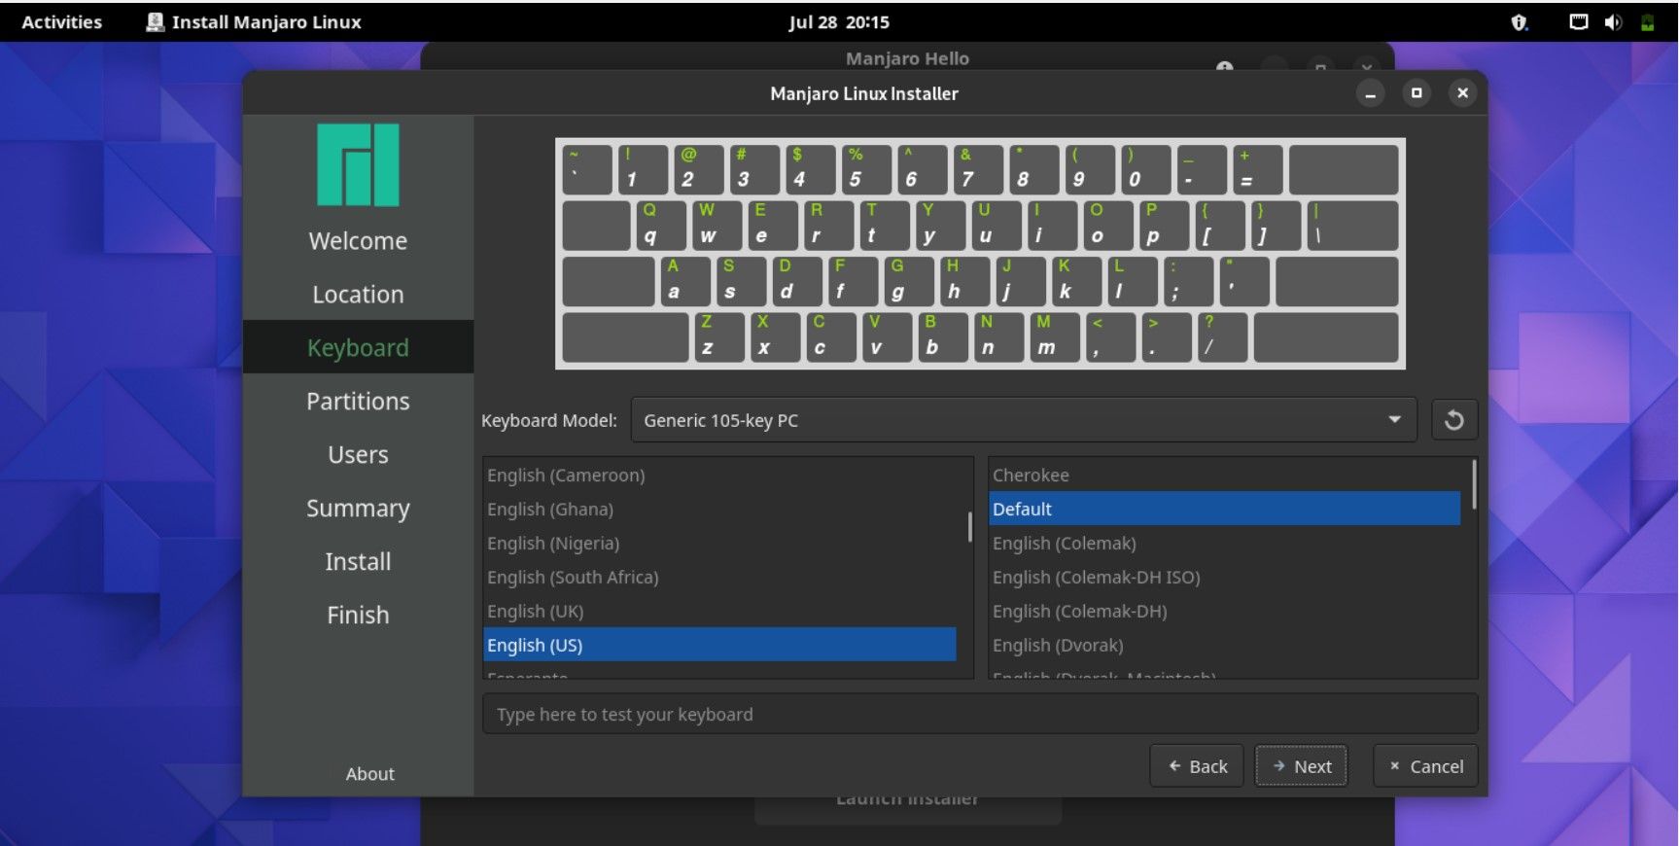
Task: Open the Location step in sidebar
Action: tap(358, 294)
